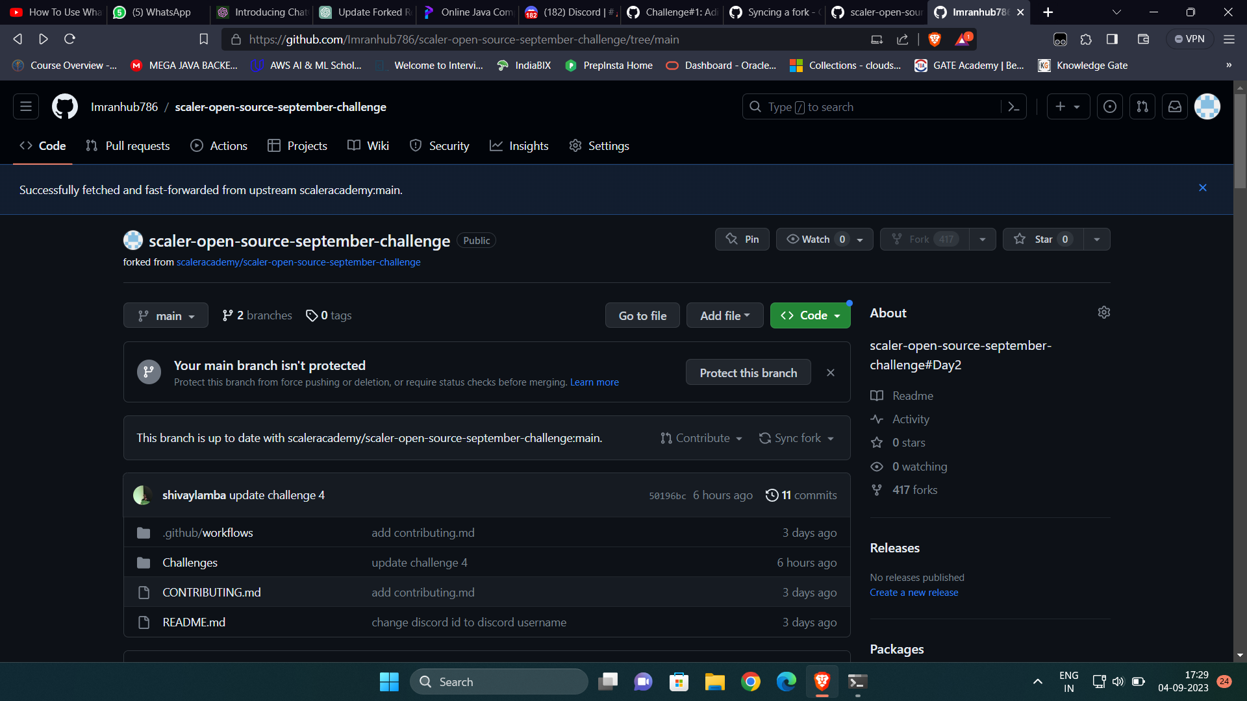Switch to the Insights tab
Viewport: 1247px width, 701px height.
(519, 146)
